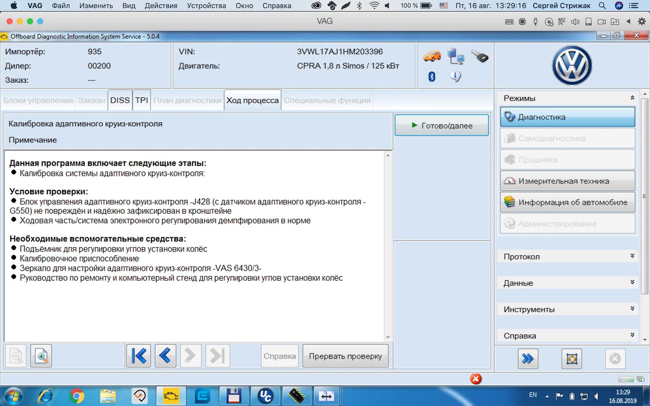Click the network computers connection icon
This screenshot has width=650, height=406.
click(x=456, y=56)
